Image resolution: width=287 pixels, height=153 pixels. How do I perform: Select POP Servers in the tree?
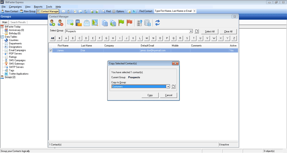(x=16, y=54)
